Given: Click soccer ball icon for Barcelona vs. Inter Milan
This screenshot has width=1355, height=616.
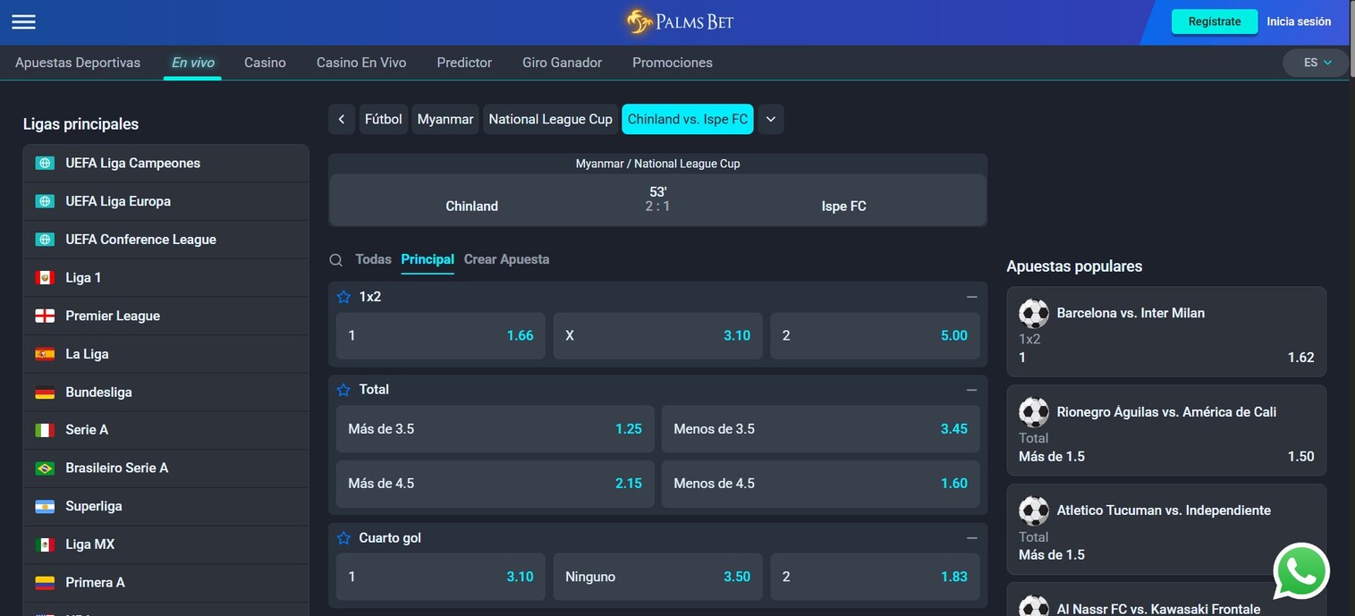Looking at the screenshot, I should 1034,314.
